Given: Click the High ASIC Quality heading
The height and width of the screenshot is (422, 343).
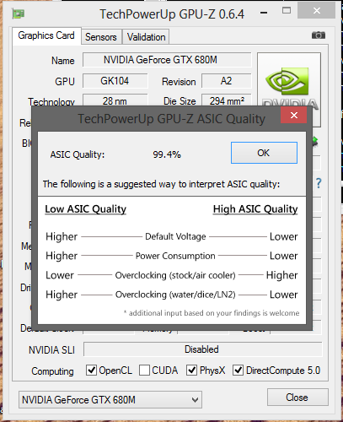Looking at the screenshot, I should (x=255, y=209).
